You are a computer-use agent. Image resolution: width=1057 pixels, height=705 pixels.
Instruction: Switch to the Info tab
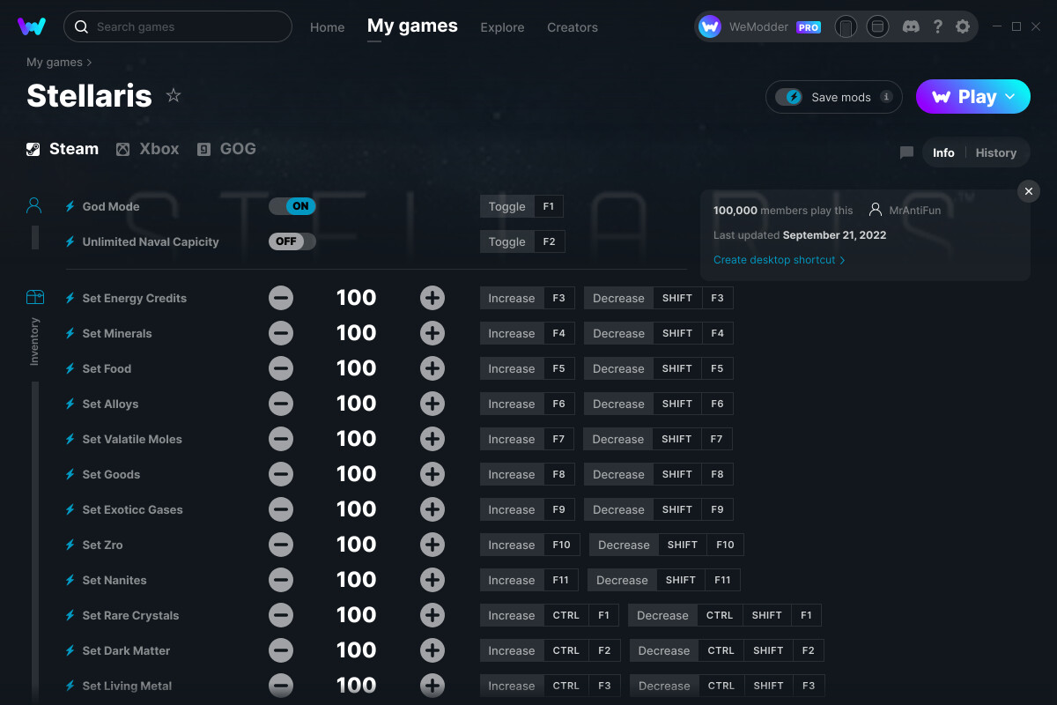pyautogui.click(x=943, y=152)
